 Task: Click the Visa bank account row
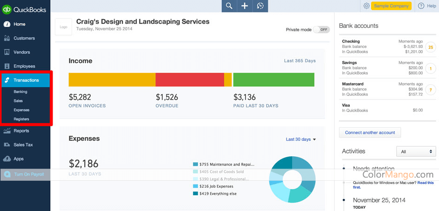[x=387, y=108]
